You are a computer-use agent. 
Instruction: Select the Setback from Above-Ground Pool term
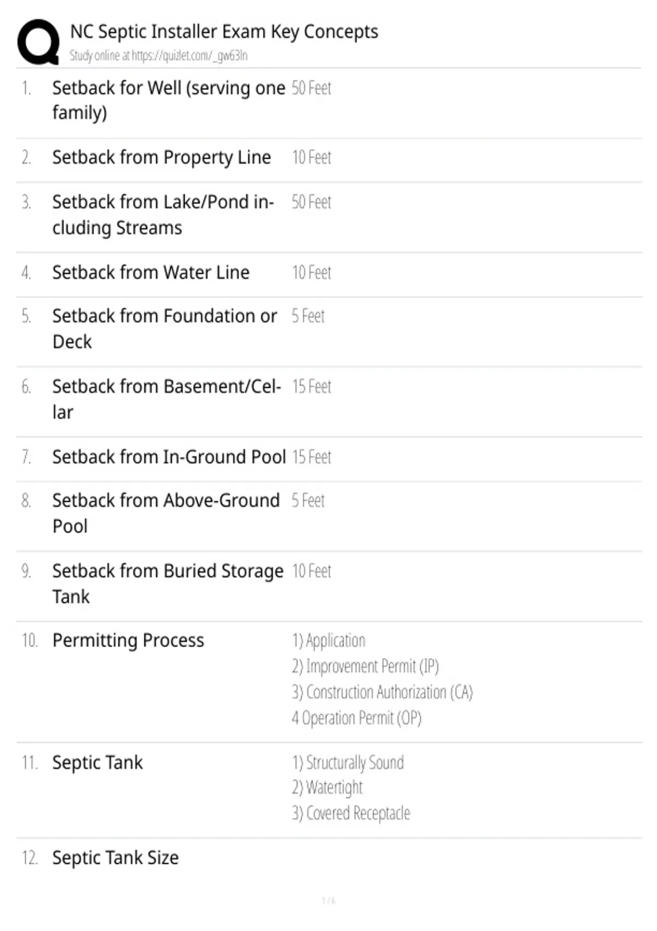point(166,513)
